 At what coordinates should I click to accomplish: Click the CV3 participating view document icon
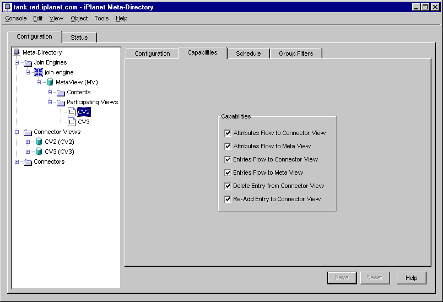click(x=72, y=122)
